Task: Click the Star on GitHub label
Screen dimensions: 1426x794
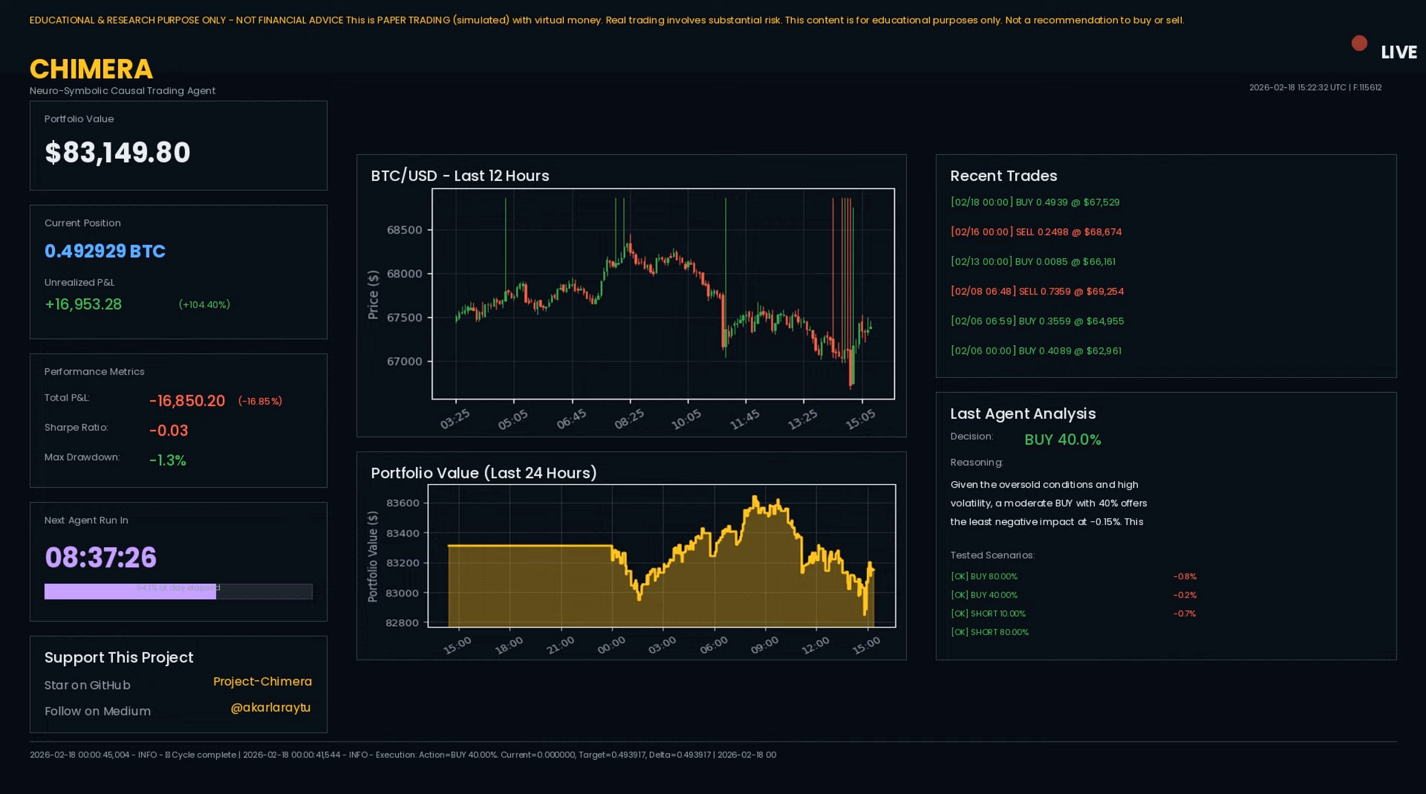Action: click(x=87, y=685)
